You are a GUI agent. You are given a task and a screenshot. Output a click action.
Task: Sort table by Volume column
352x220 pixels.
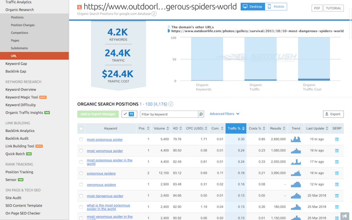(x=161, y=129)
